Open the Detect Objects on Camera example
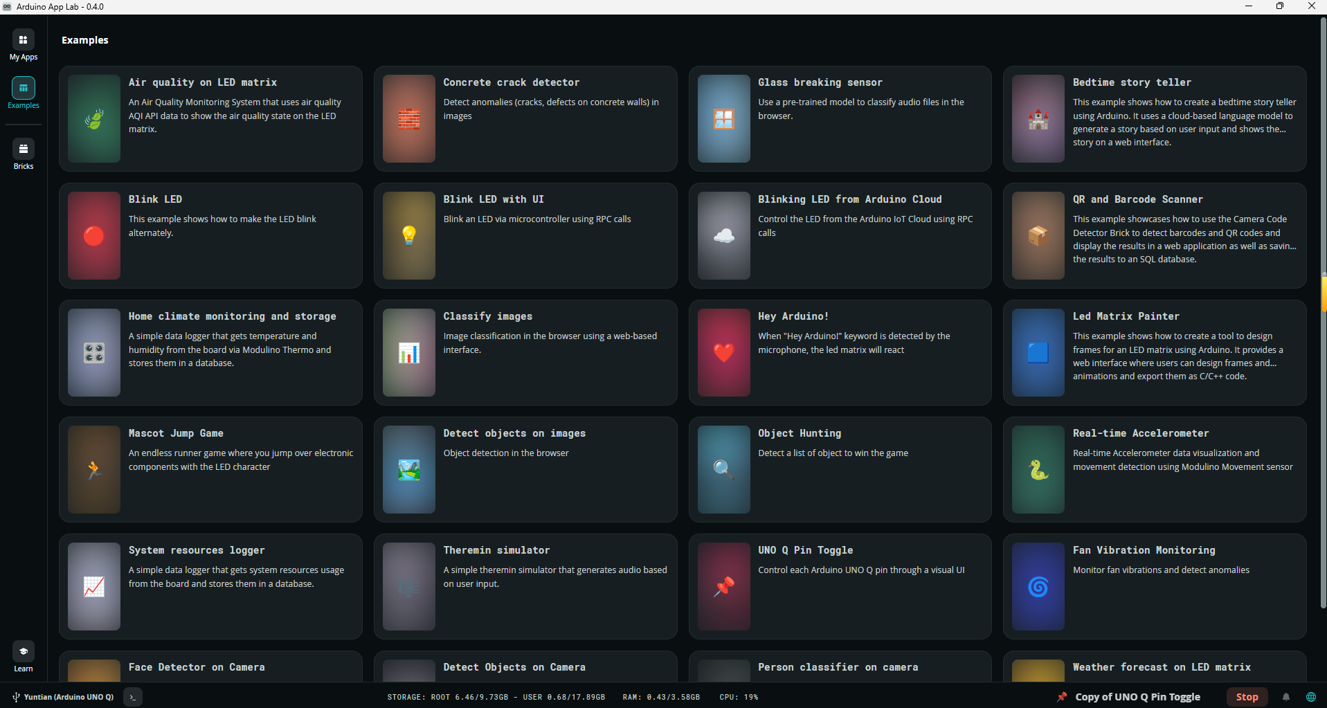This screenshot has width=1327, height=708. 525,666
